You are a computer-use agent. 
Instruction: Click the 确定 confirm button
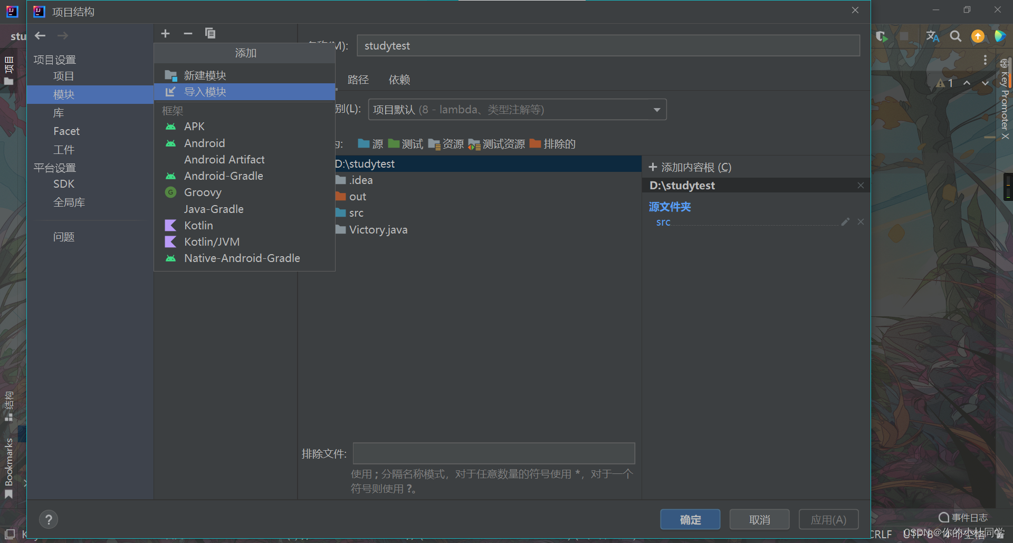click(x=690, y=519)
